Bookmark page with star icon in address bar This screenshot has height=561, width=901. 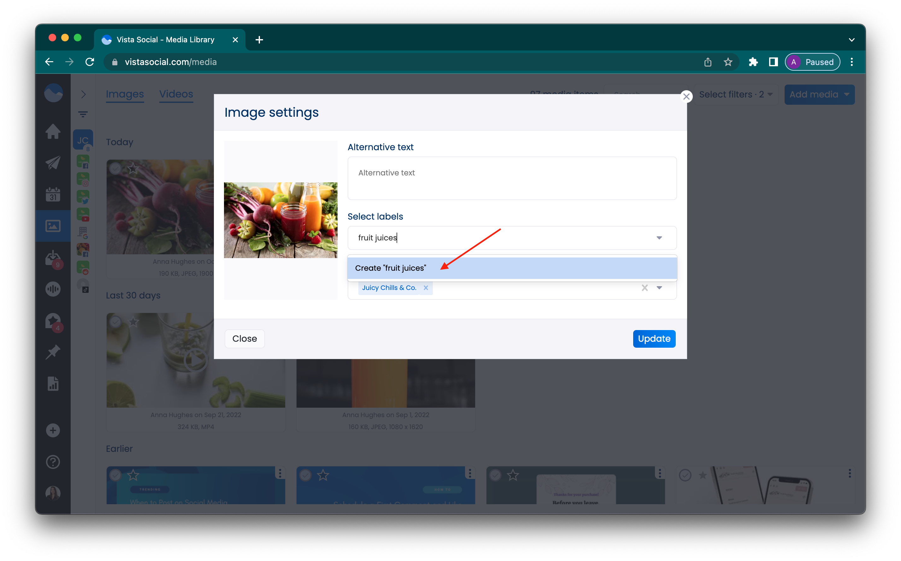click(x=728, y=62)
